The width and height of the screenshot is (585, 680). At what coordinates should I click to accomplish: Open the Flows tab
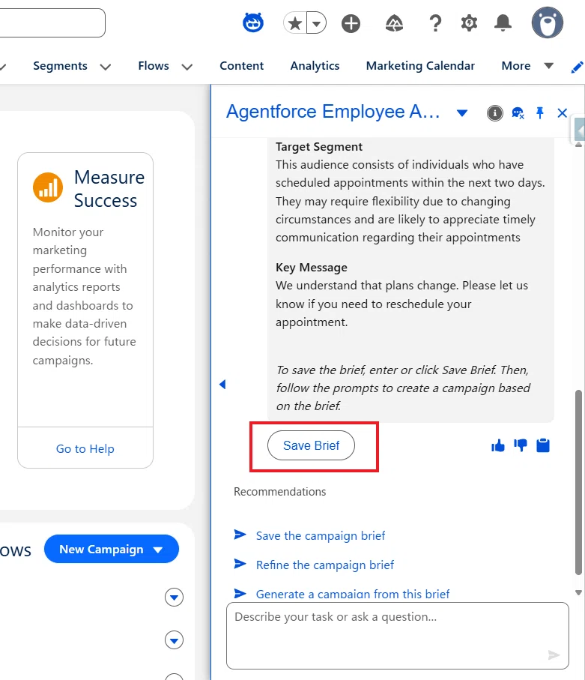pos(154,66)
